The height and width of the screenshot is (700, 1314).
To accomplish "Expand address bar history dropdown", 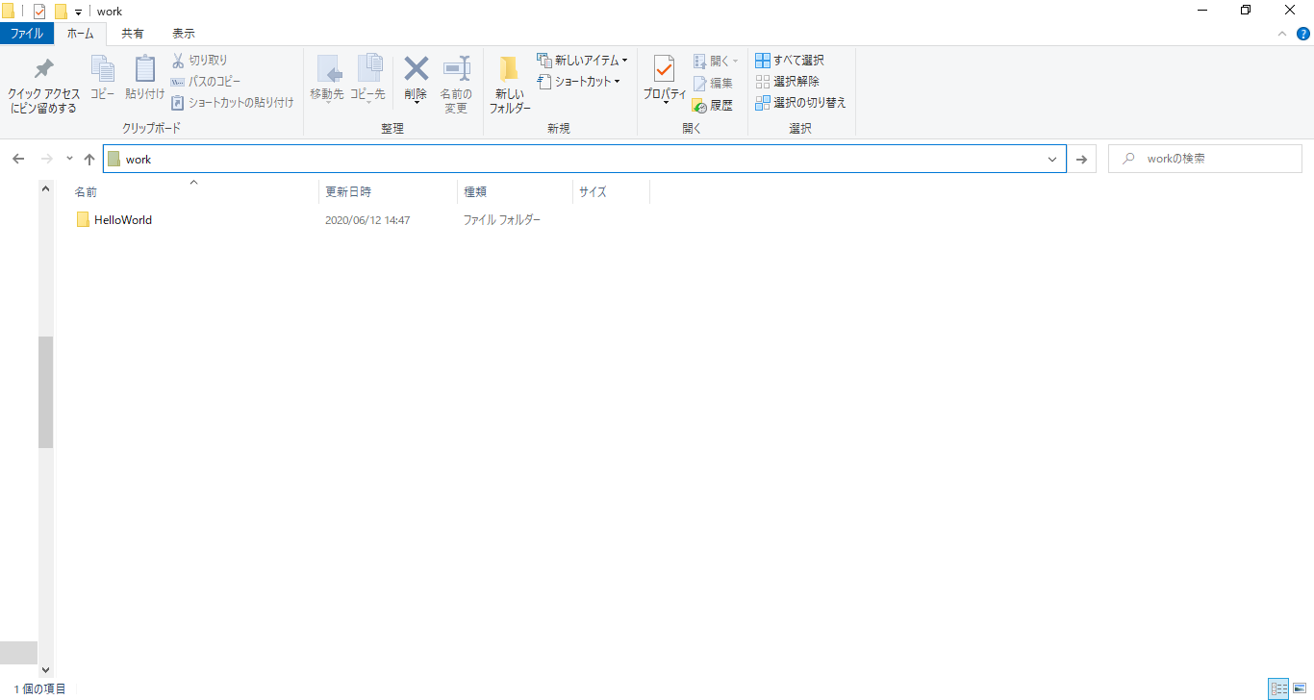I will (x=1052, y=160).
